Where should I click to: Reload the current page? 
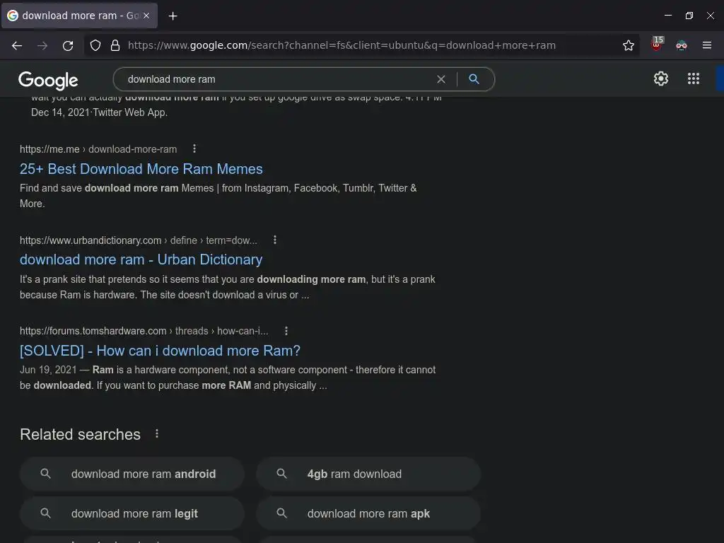click(68, 45)
